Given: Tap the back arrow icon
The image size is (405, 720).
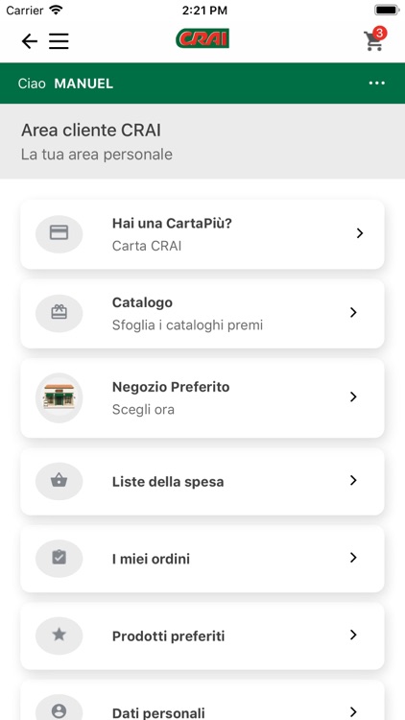Looking at the screenshot, I should (x=30, y=41).
